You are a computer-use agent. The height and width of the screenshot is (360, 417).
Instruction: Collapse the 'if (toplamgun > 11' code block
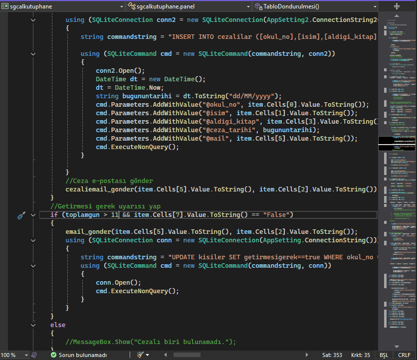pyautogui.click(x=33, y=215)
